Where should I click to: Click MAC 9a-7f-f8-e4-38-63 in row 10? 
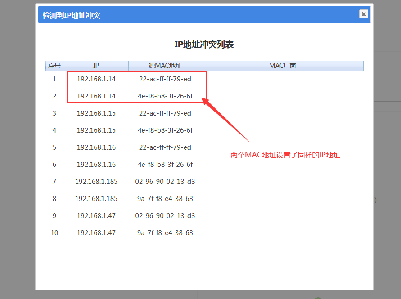point(165,233)
